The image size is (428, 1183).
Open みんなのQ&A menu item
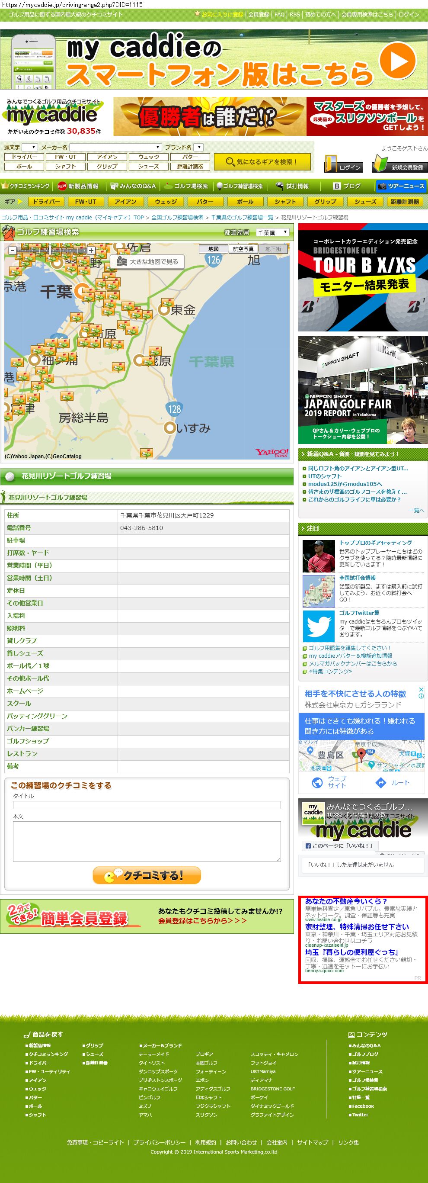pos(133,186)
